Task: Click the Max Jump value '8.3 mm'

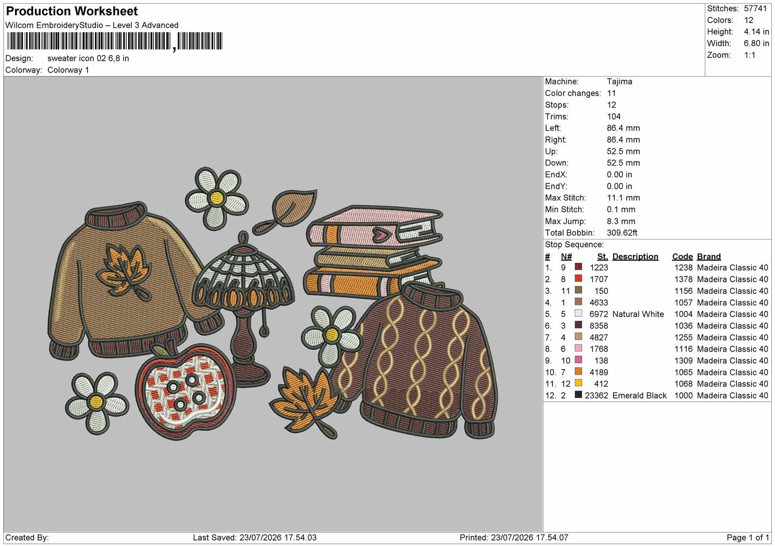Action: [621, 221]
